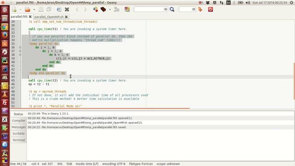Viewport: 295px width, 166px height.
Task: Open the Terminal tab
Action: pos(18,140)
